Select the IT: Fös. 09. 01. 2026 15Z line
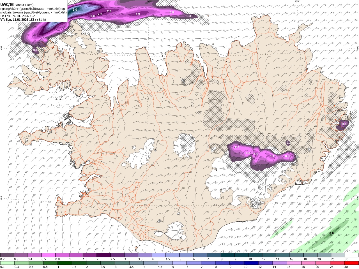The width and height of the screenshot is (359, 269). (x=18, y=16)
